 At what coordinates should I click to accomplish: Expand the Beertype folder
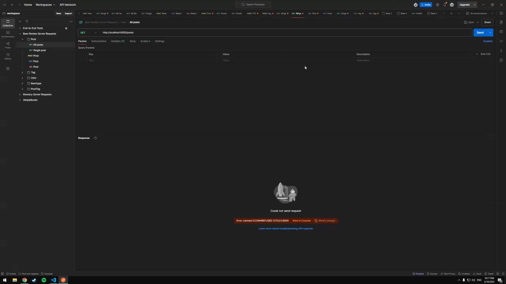click(22, 83)
